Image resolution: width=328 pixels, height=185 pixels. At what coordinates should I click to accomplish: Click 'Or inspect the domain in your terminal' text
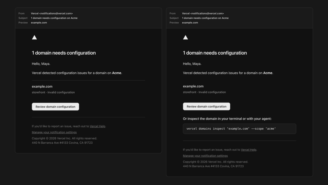(x=227, y=119)
